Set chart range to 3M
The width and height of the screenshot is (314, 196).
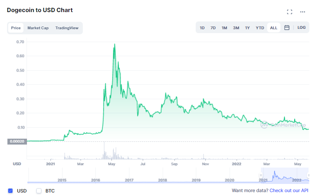(x=236, y=28)
